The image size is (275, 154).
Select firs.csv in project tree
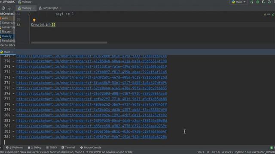coord(6,32)
